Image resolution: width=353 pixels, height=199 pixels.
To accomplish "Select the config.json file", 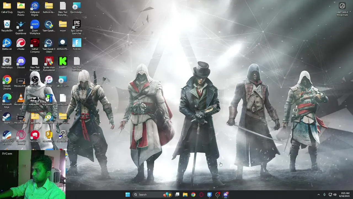I will [x=63, y=100].
